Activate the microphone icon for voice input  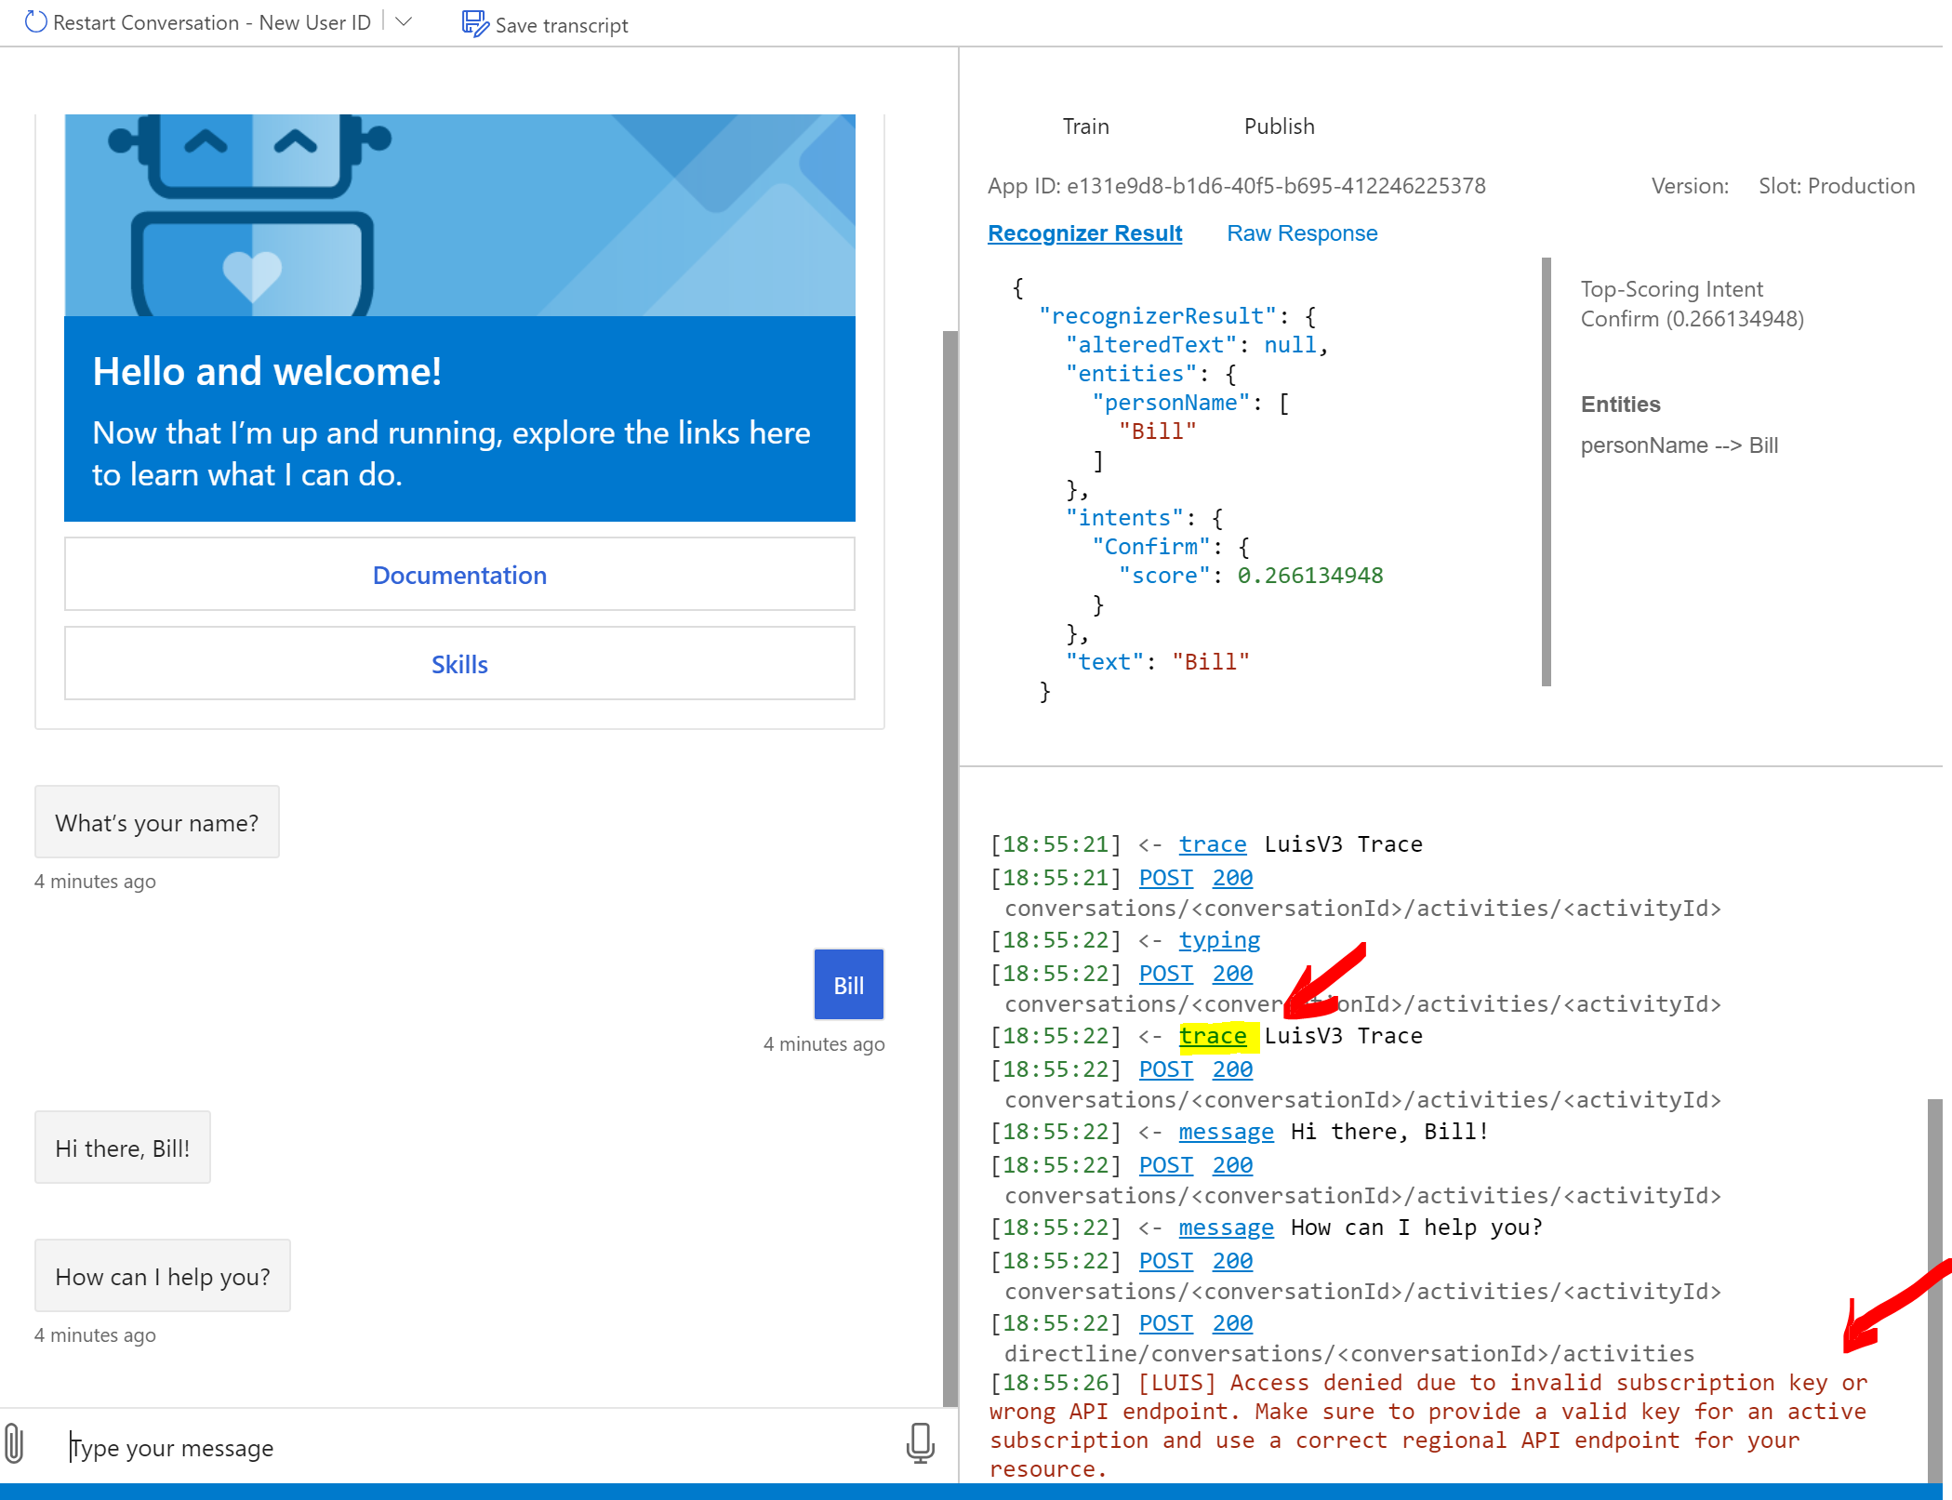[919, 1445]
